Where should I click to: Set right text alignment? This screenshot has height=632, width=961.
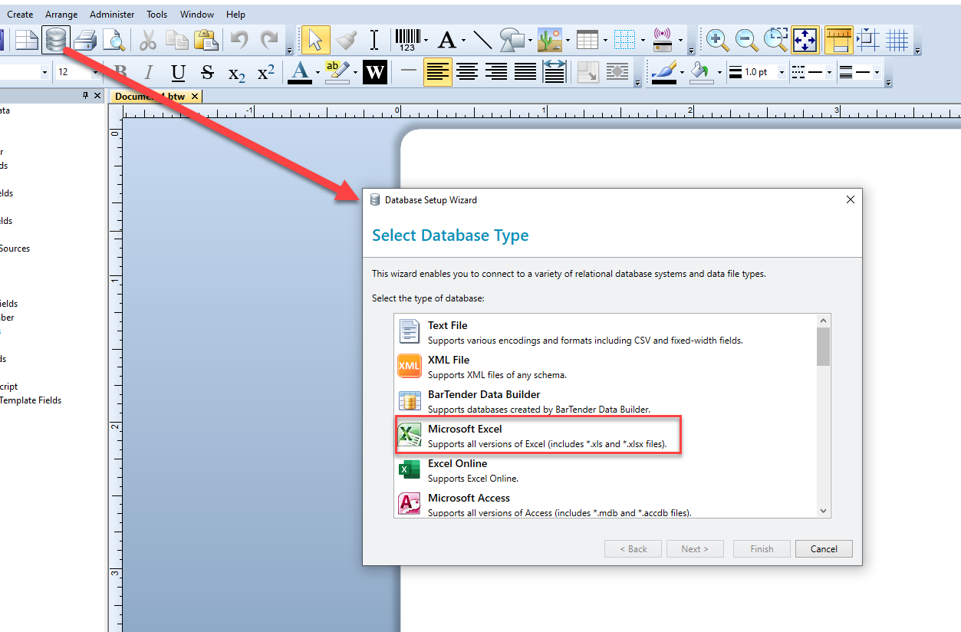(x=496, y=72)
